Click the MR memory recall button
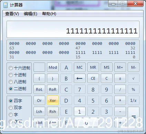 93,67
